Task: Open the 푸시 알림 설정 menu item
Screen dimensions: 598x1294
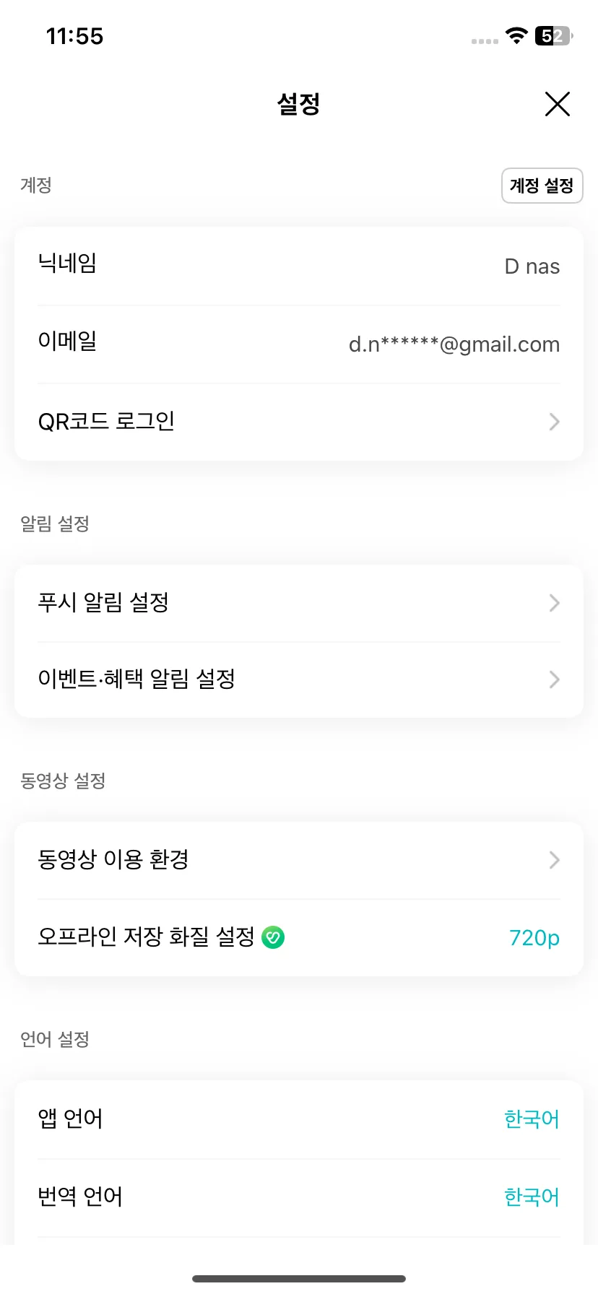Action: coord(299,603)
